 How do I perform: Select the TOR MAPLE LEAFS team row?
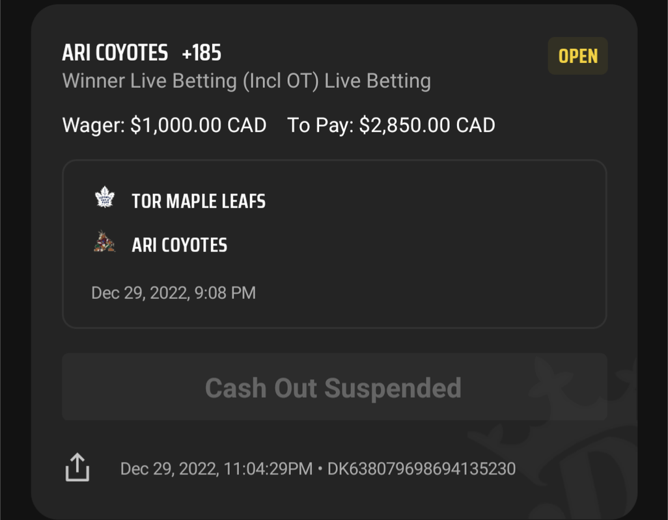coord(180,201)
